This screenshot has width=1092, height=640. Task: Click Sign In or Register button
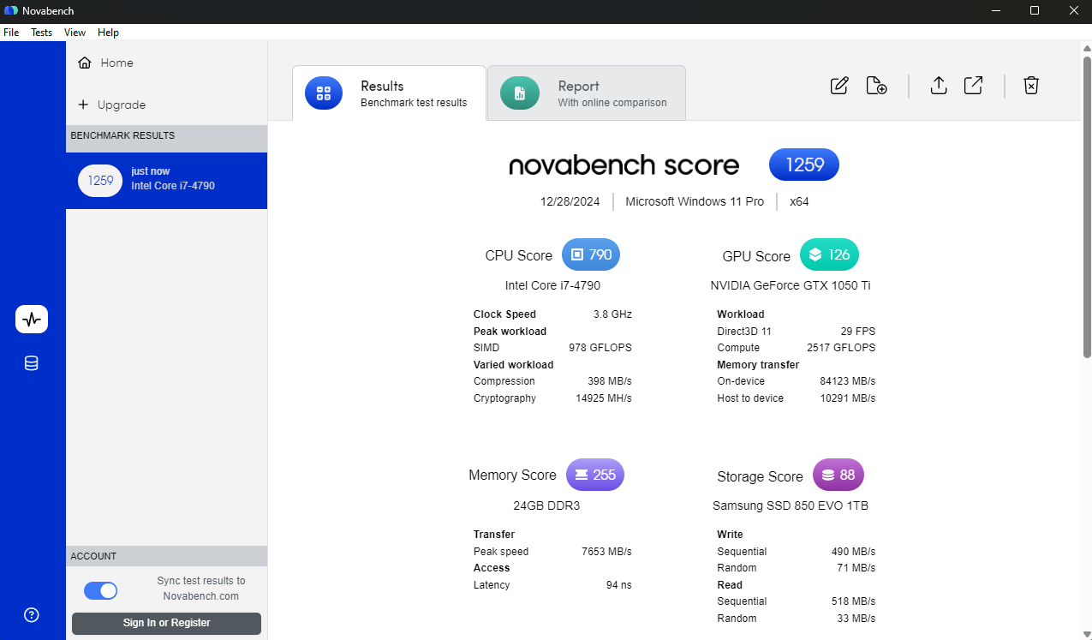click(x=166, y=623)
